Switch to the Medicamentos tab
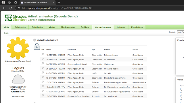The image size is (184, 103). point(68,27)
